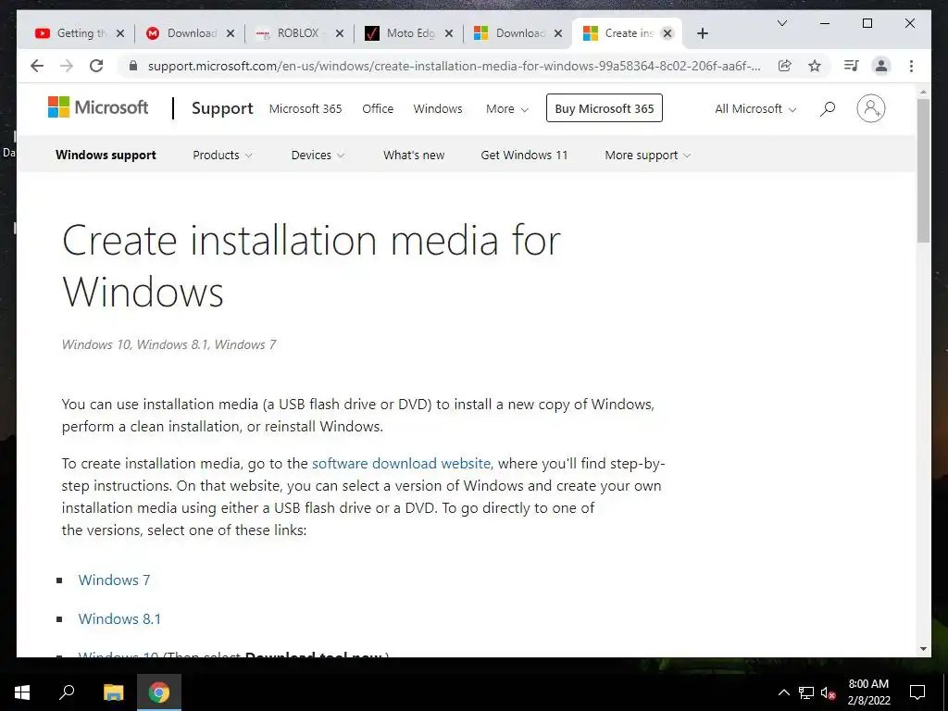Click the tab search down arrow
The width and height of the screenshot is (948, 711).
781,23
